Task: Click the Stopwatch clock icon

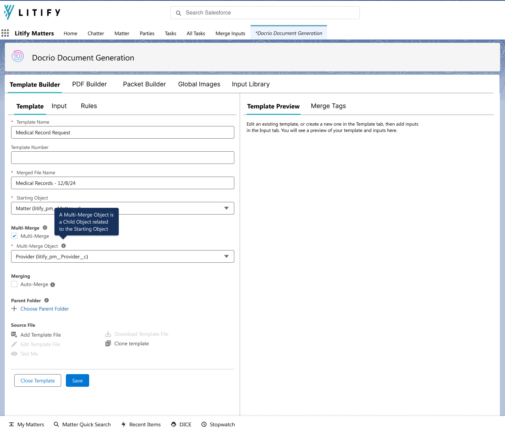Action: pos(204,424)
